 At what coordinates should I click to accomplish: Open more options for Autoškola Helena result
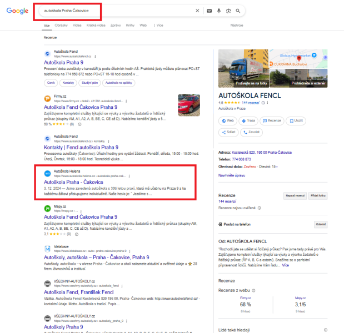(x=129, y=176)
